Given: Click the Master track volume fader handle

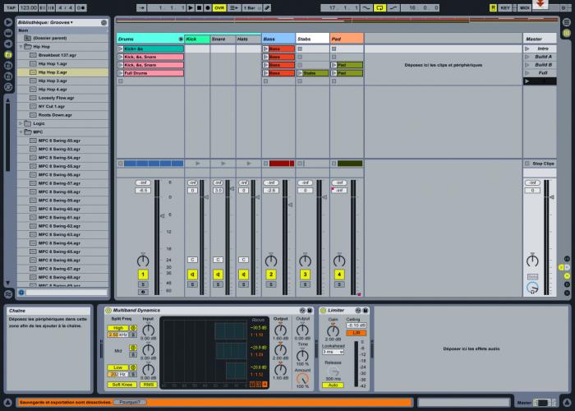Looking at the screenshot, I should 551,197.
